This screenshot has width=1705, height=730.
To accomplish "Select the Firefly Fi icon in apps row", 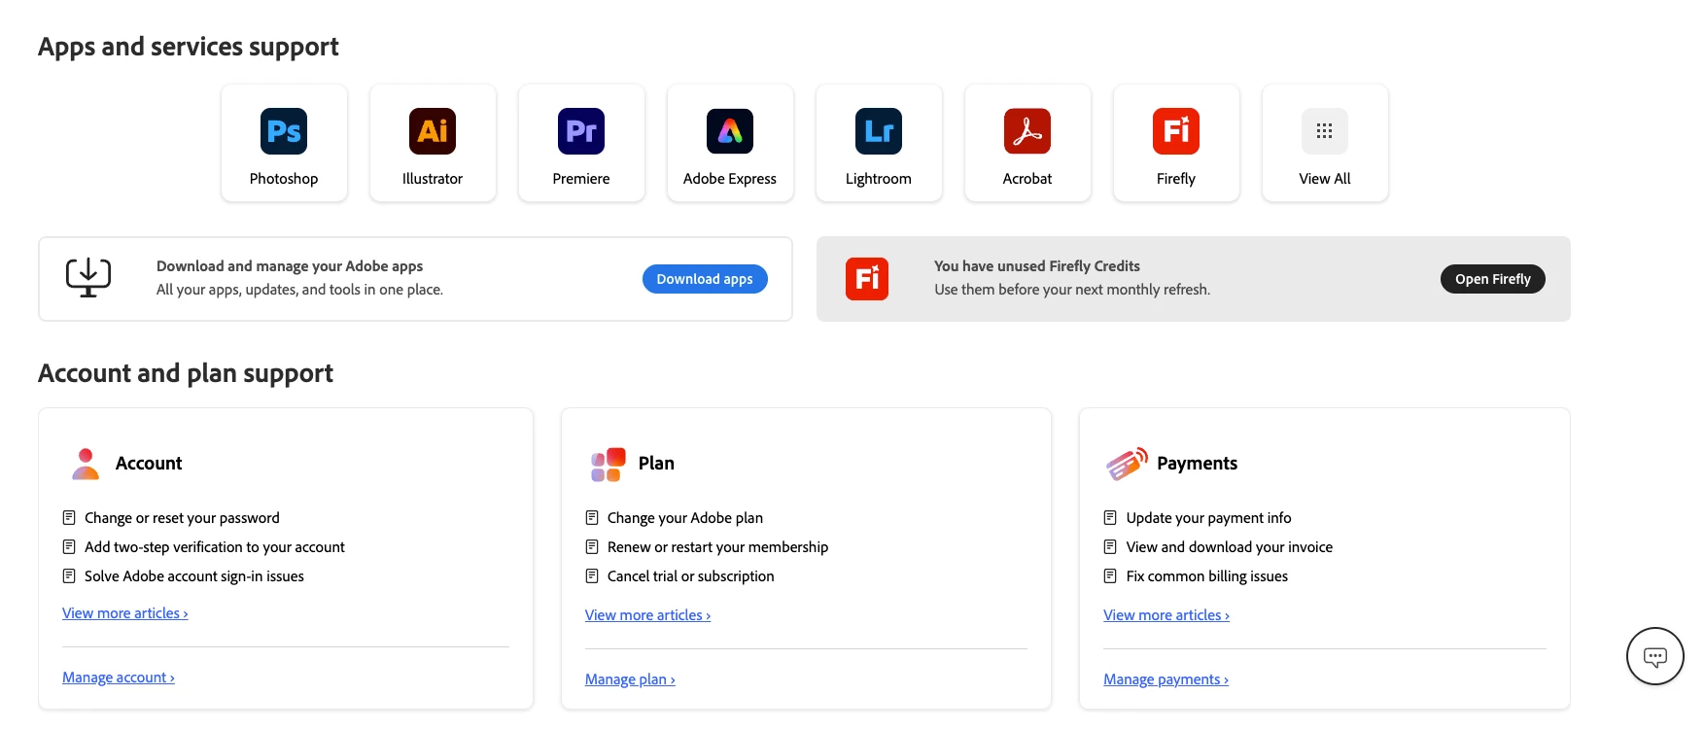I will pyautogui.click(x=1176, y=131).
